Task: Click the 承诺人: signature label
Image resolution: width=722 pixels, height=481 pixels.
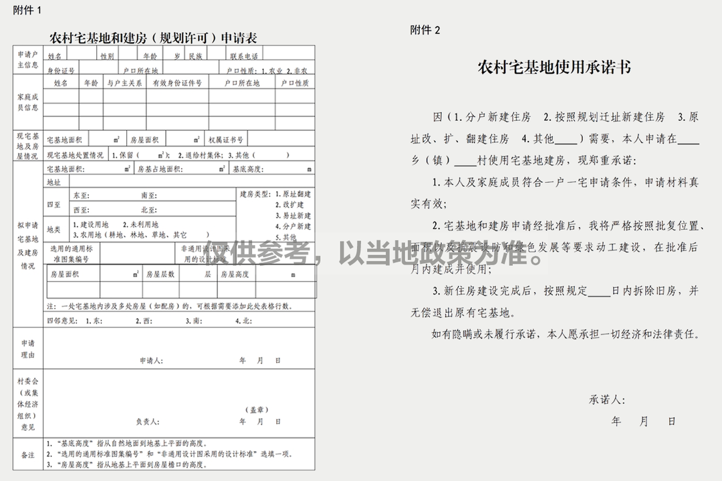Action: (607, 399)
